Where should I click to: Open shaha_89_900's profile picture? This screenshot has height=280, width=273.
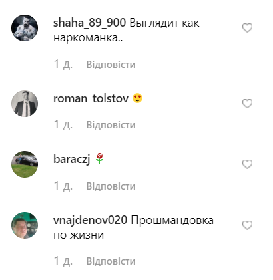click(x=25, y=28)
